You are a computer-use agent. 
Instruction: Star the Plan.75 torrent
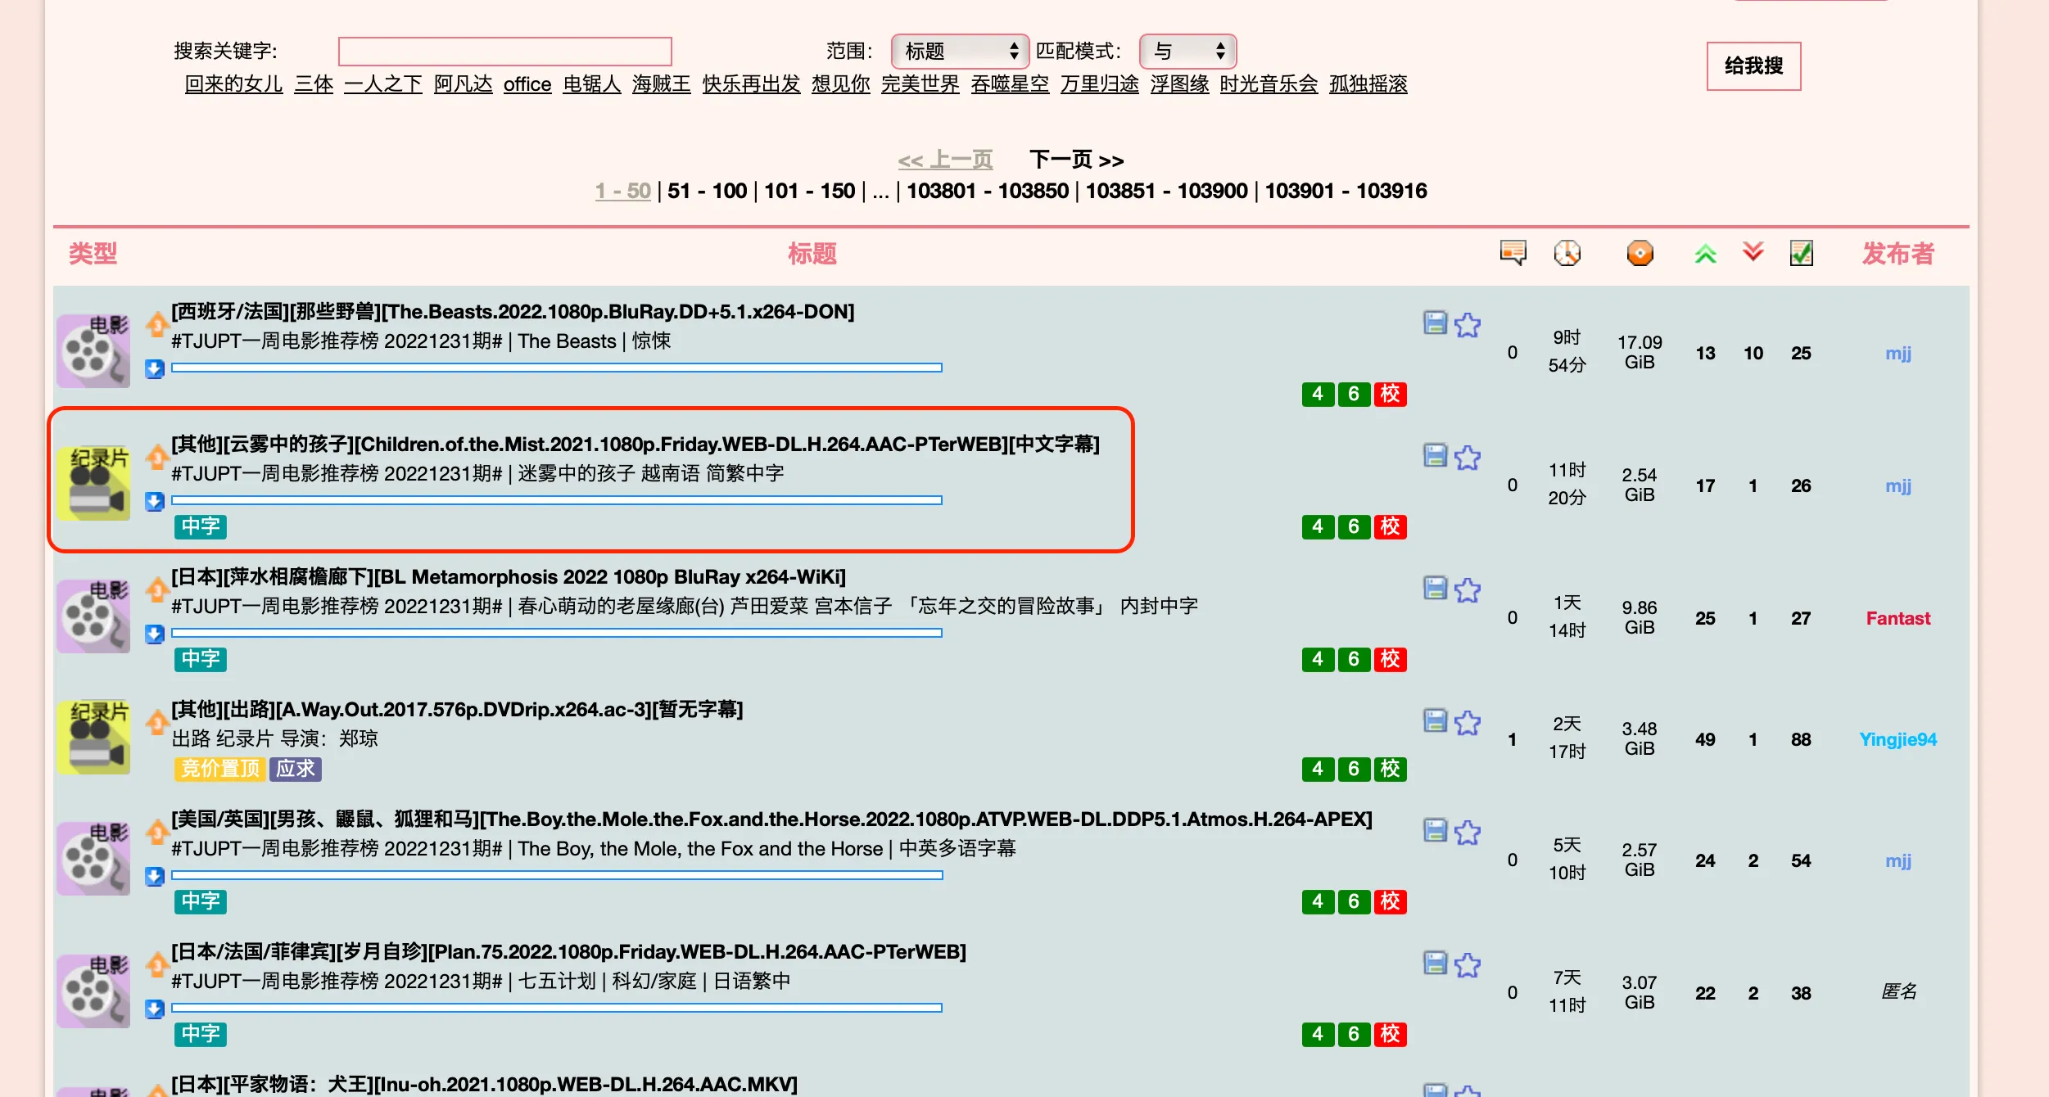[x=1468, y=964]
